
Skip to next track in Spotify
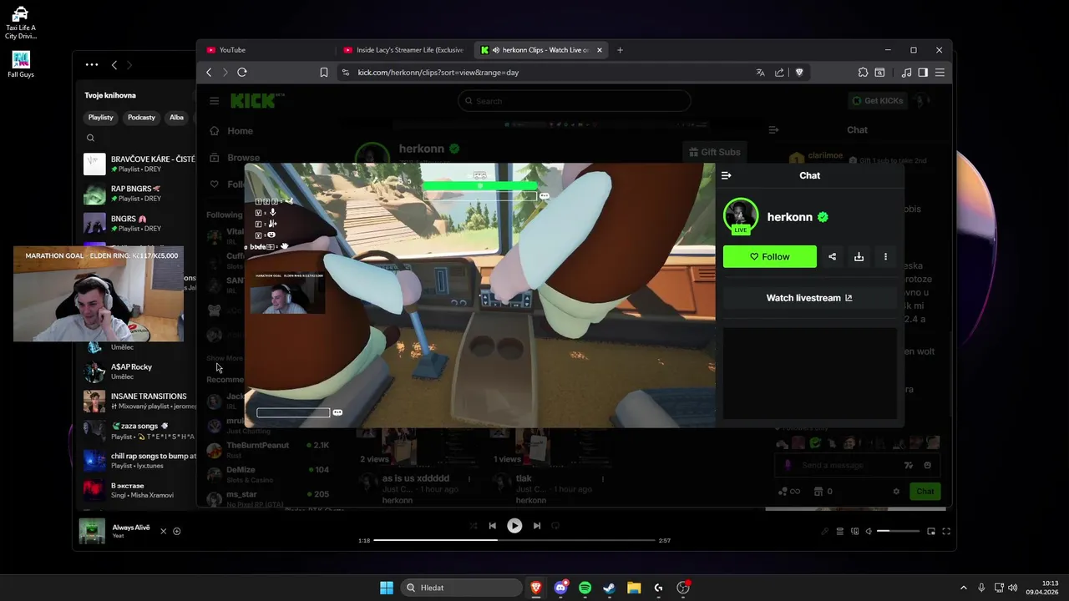537,526
